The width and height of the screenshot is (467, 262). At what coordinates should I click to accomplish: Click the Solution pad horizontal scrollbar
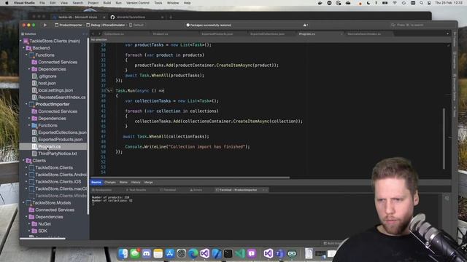pos(42,238)
